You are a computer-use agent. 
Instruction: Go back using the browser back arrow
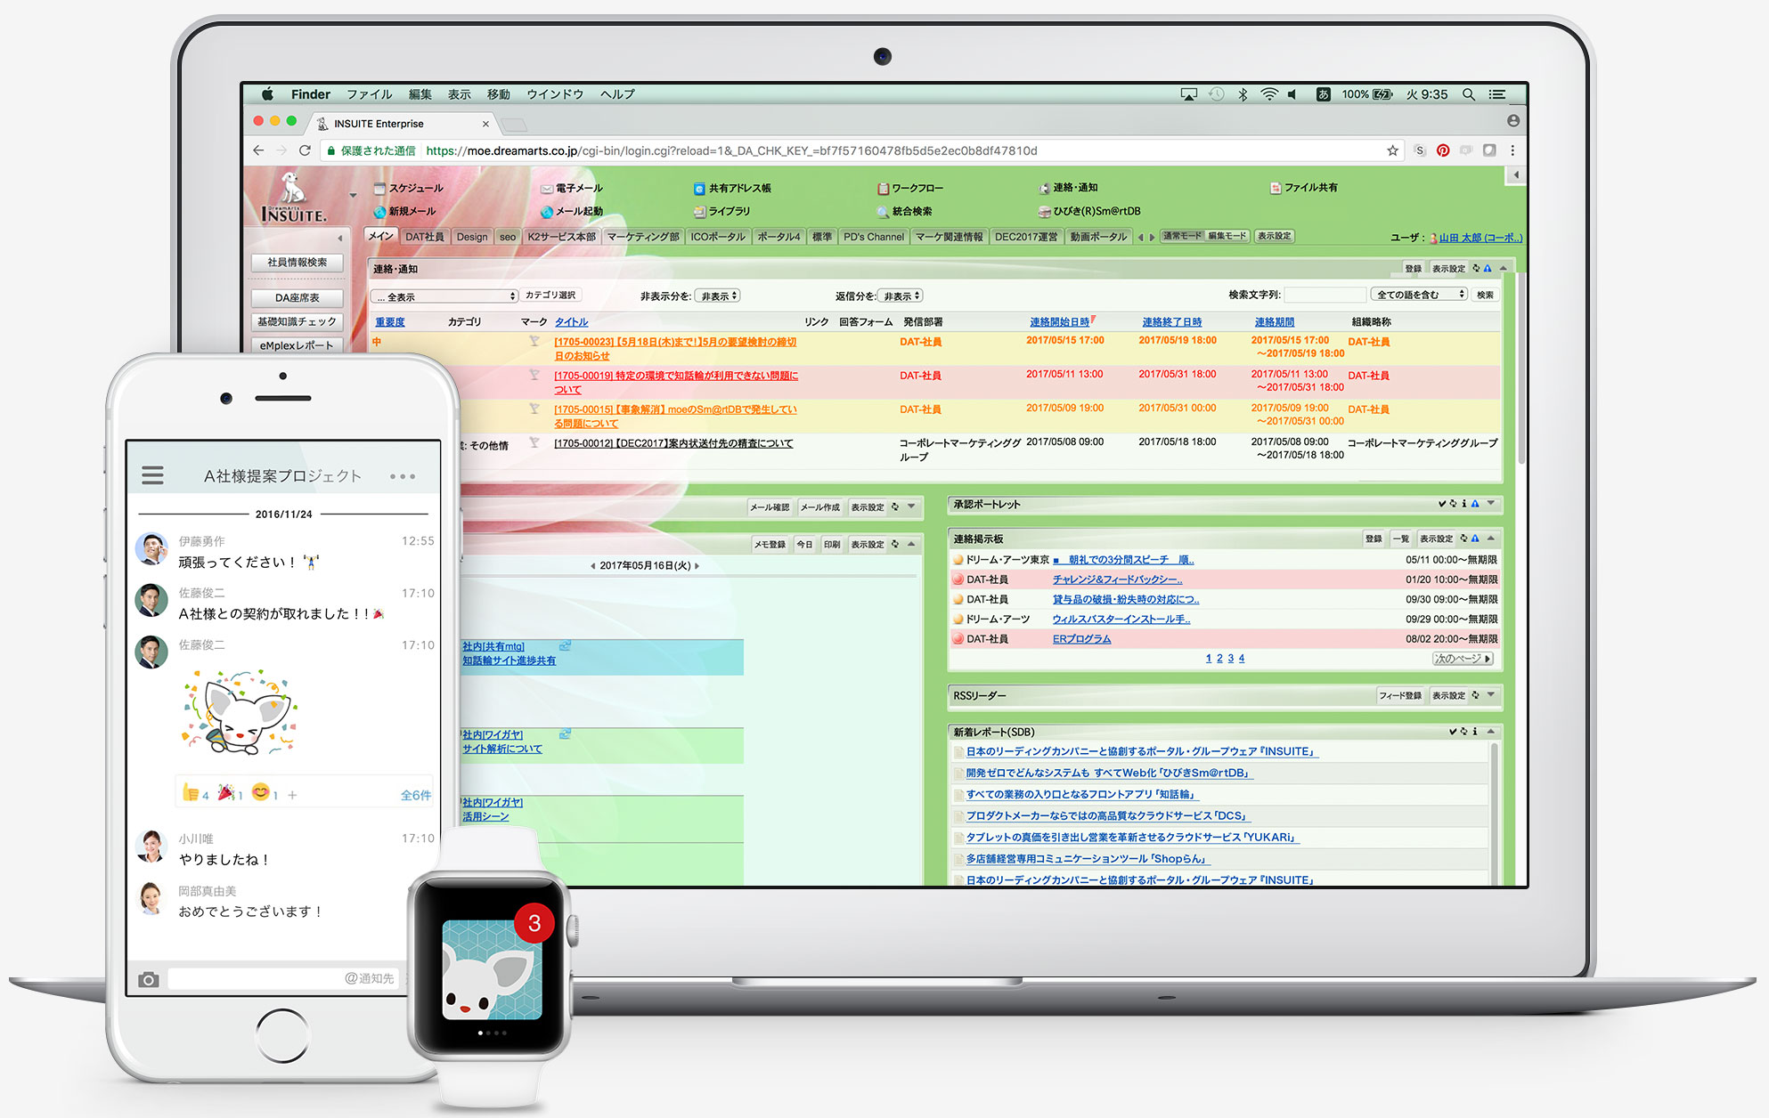(x=259, y=150)
